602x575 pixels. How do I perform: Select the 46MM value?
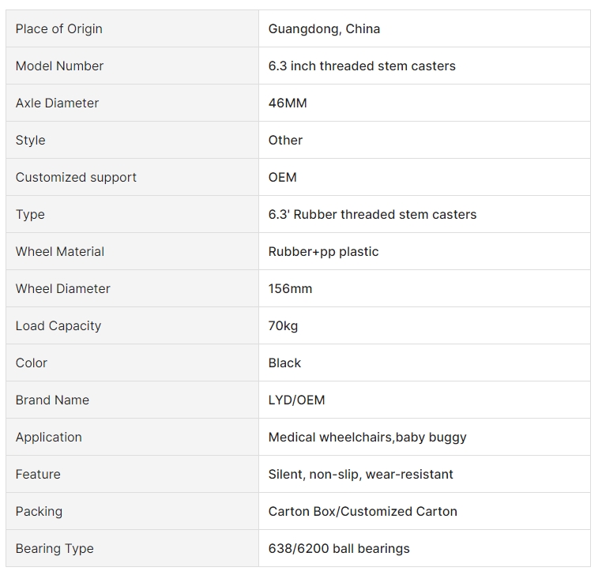point(288,103)
